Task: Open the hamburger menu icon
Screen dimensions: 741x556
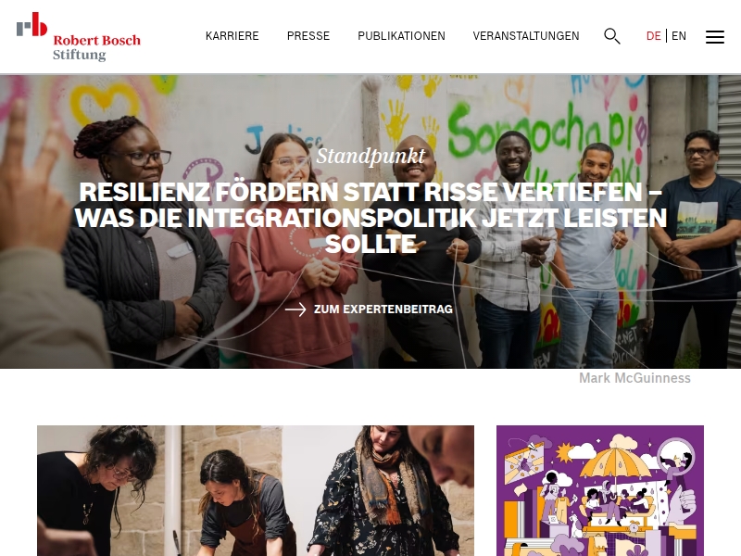Action: [714, 37]
